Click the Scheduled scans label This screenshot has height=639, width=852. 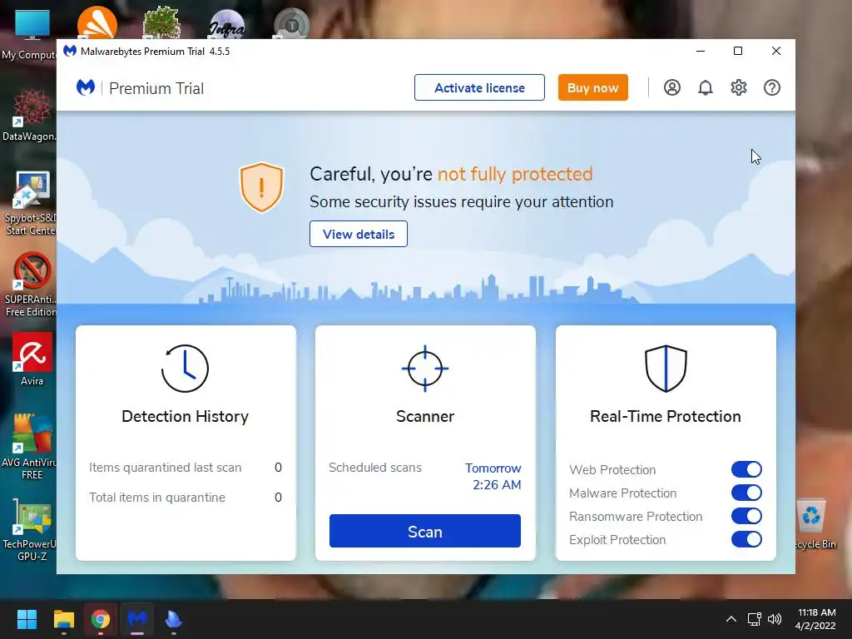375,468
